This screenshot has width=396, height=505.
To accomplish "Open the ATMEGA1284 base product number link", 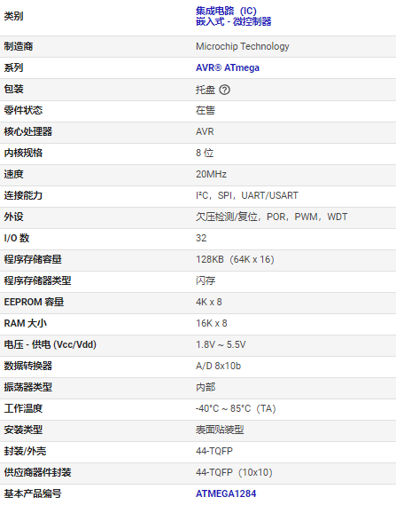I will tap(226, 493).
